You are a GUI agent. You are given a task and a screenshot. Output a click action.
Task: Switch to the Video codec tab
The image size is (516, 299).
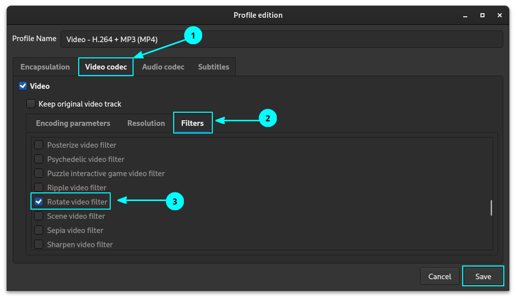coord(106,67)
